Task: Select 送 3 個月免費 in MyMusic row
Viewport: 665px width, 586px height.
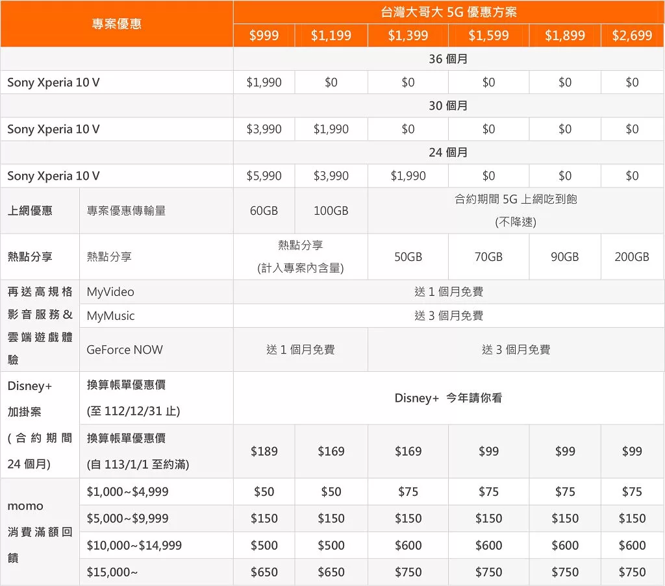Action: [448, 315]
